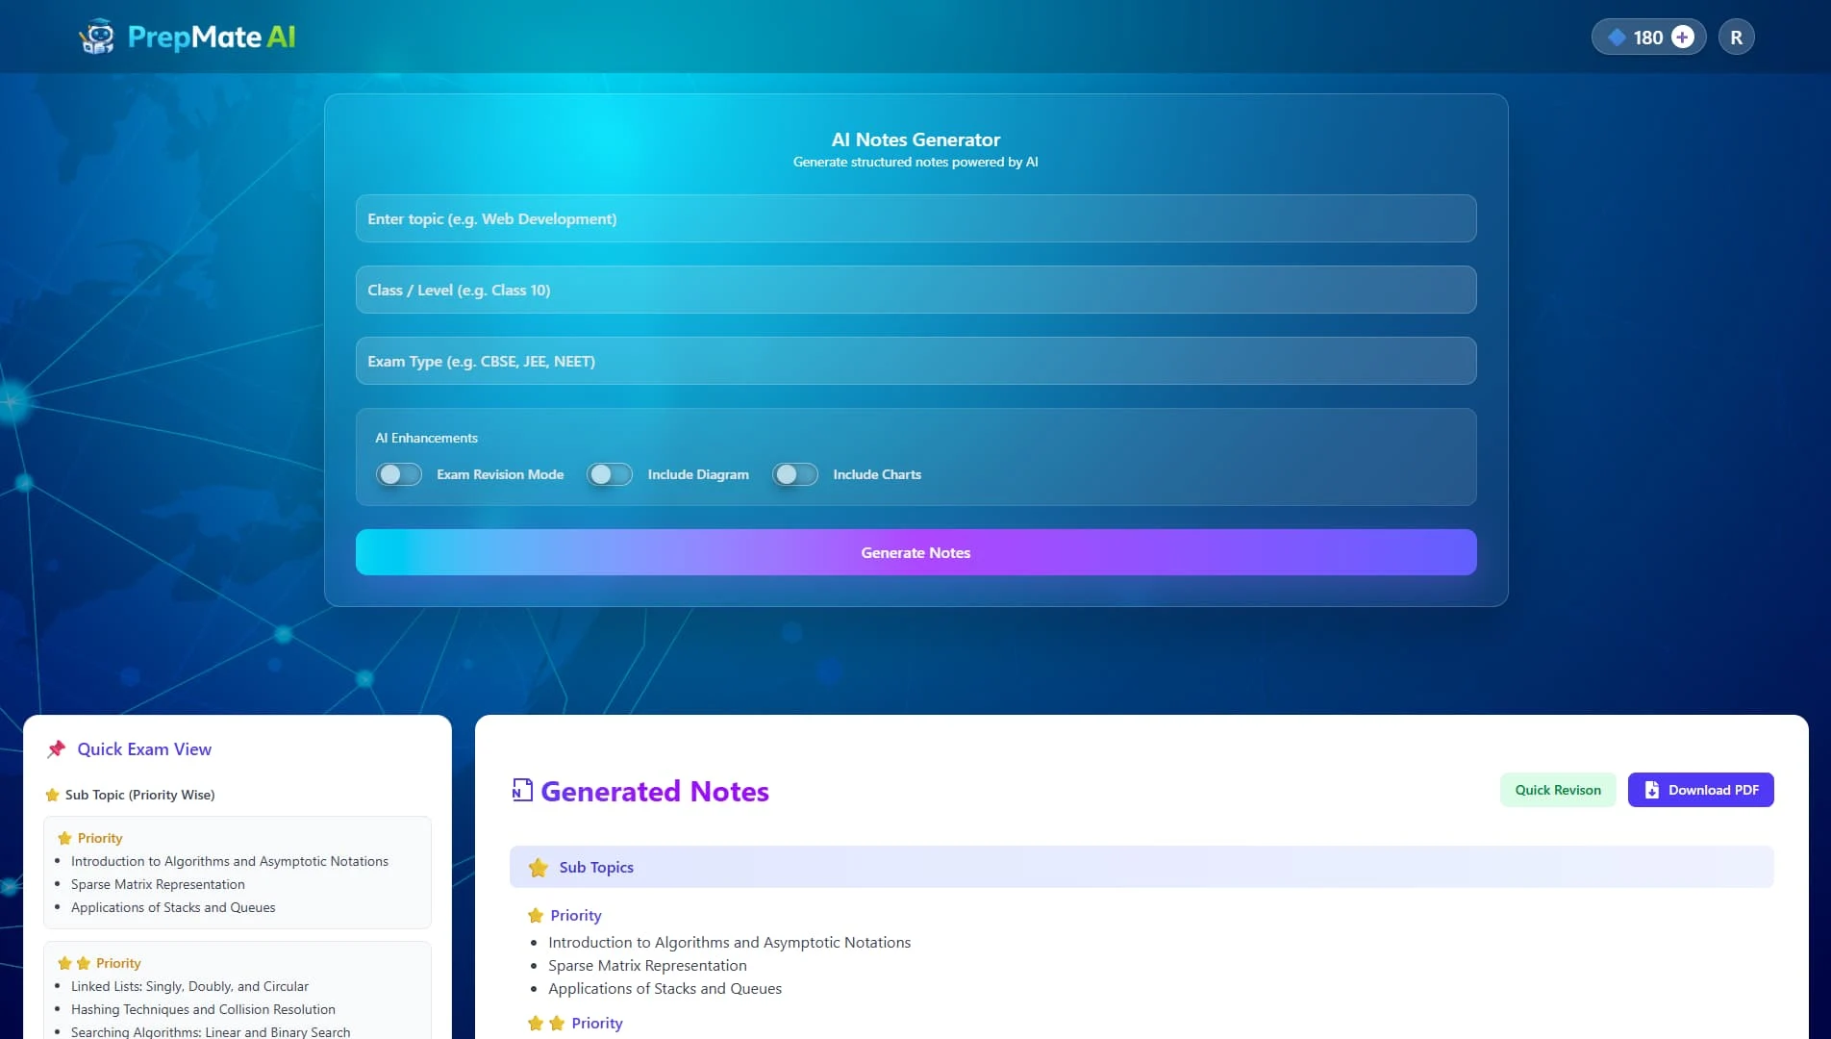Enable Exam Revision Mode toggle

(399, 474)
